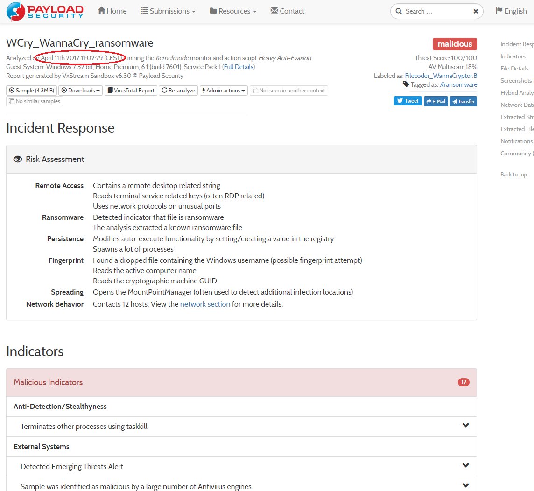Click the WCry_WannaCry_ransomware title

click(x=80, y=43)
